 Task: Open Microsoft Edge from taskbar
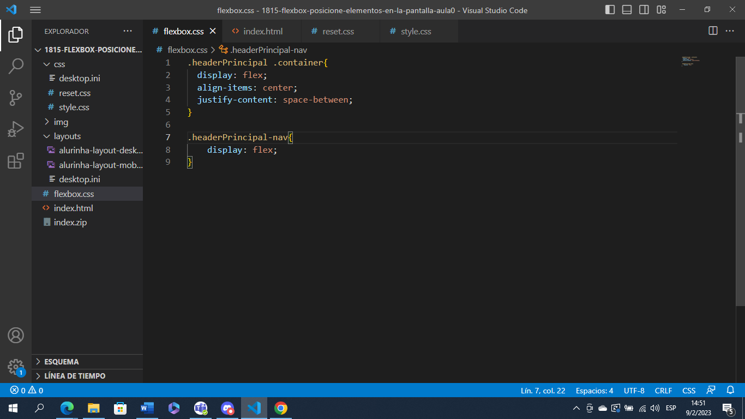click(x=67, y=408)
